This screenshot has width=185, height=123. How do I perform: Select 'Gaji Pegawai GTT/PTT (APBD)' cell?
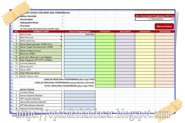pos(41,60)
